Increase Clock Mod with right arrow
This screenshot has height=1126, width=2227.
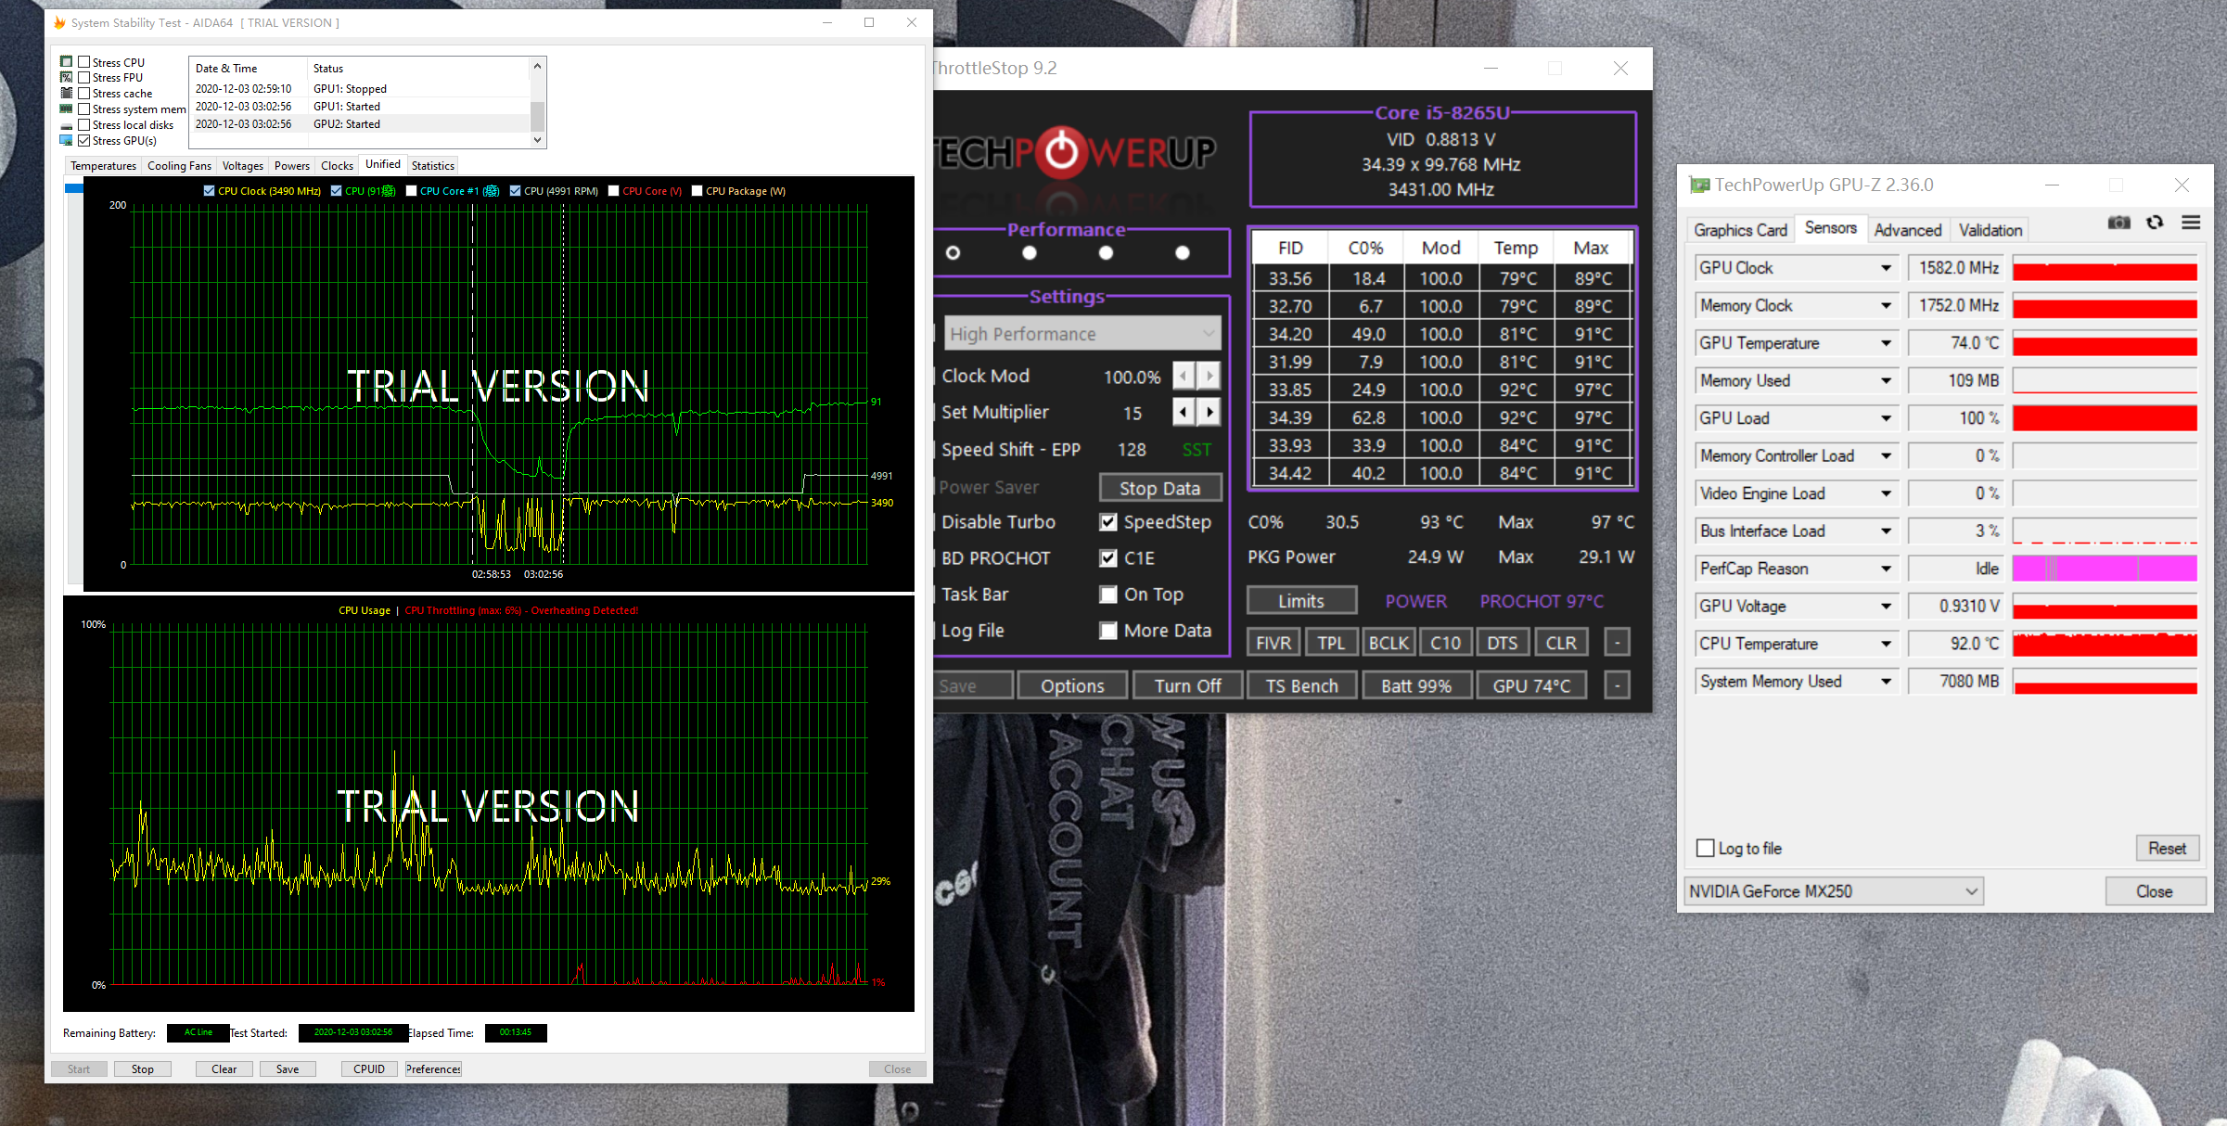coord(1209,376)
